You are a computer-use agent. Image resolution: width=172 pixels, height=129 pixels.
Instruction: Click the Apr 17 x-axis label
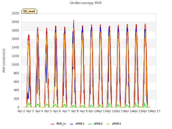click(156, 111)
